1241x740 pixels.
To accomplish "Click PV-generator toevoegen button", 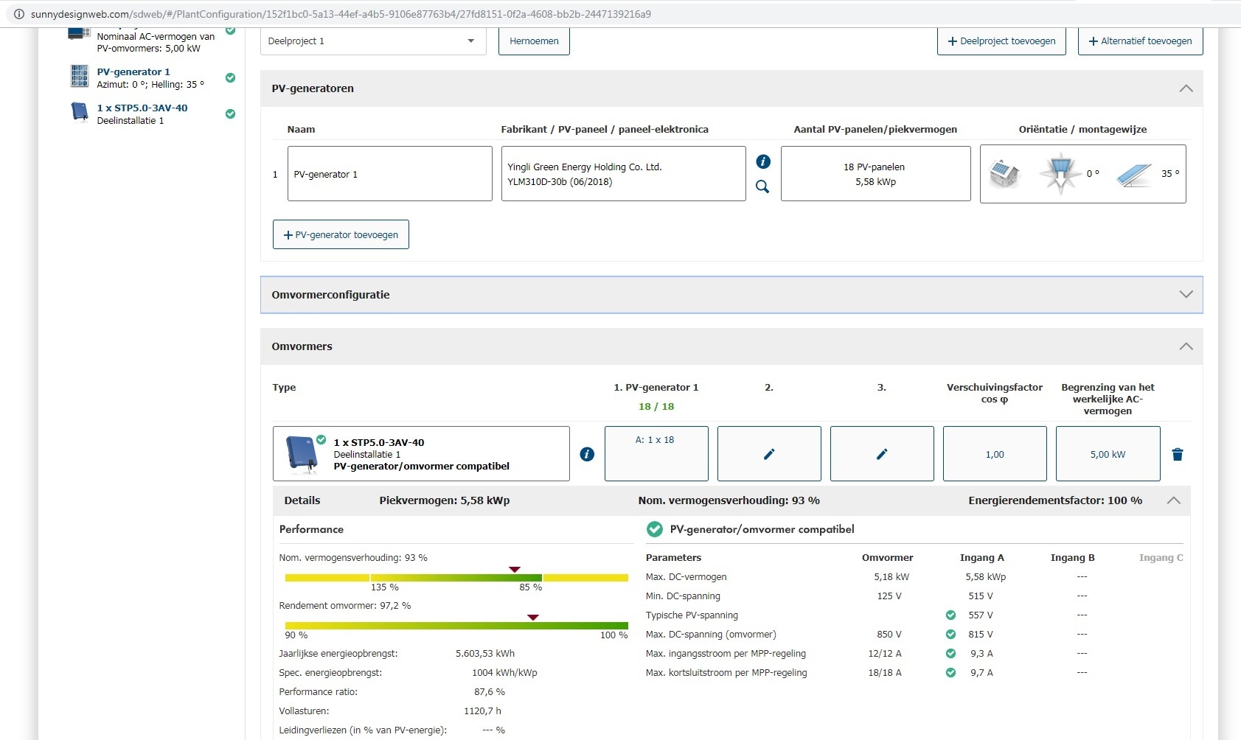I will click(341, 235).
